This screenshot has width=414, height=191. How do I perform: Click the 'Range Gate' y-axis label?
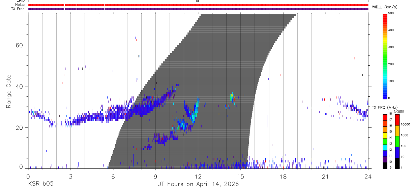pyautogui.click(x=8, y=92)
